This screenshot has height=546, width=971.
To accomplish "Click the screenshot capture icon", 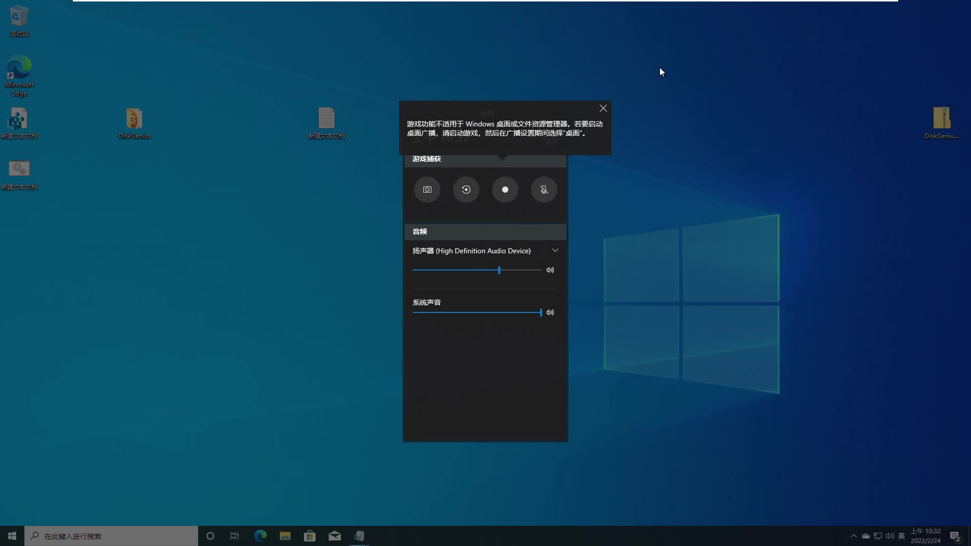I will (427, 190).
